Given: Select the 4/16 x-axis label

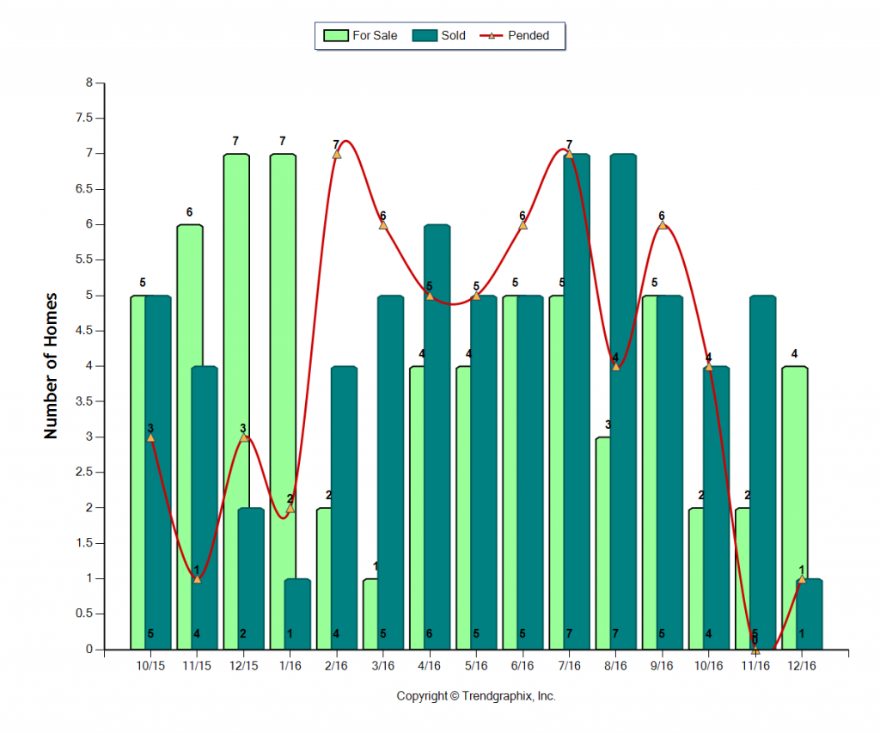Looking at the screenshot, I should 430,666.
